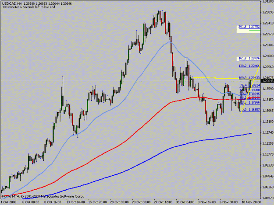The width and height of the screenshot is (274, 205).
Task: Select the 138.2 Fibonacci level label
Action: (249, 66)
